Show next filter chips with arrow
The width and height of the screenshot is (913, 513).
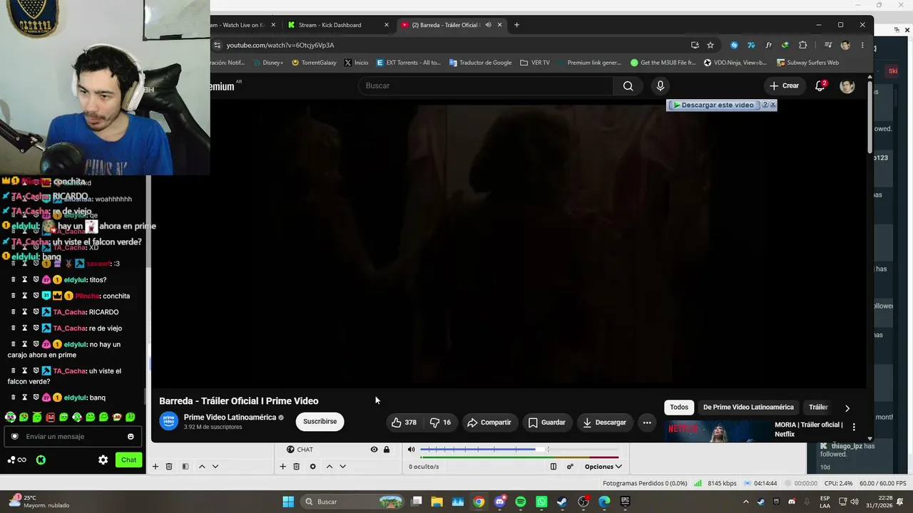click(847, 408)
